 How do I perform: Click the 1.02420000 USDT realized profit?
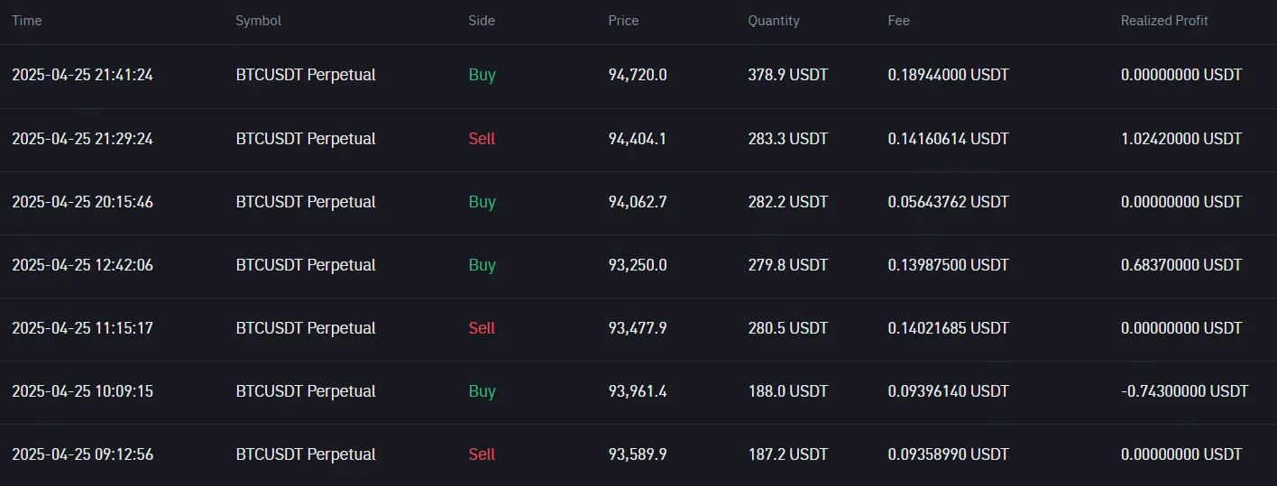[x=1181, y=139]
